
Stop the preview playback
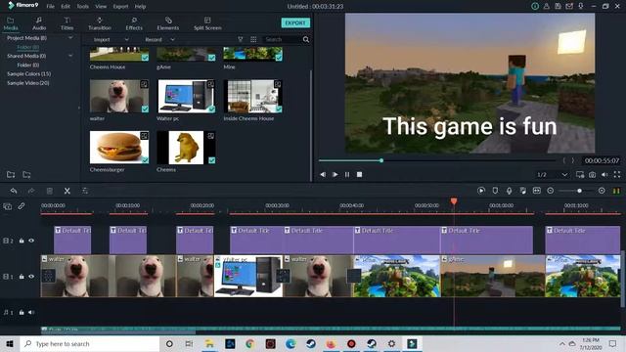[359, 174]
